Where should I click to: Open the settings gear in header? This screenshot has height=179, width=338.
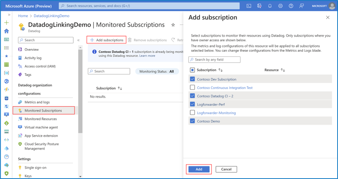[x=280, y=6]
